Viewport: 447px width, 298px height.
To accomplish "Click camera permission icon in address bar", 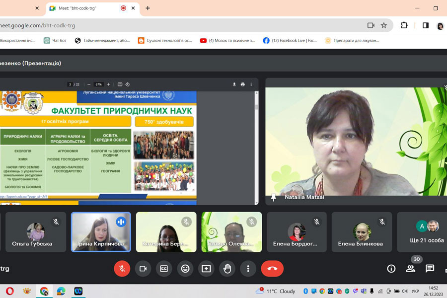I will coord(371,25).
